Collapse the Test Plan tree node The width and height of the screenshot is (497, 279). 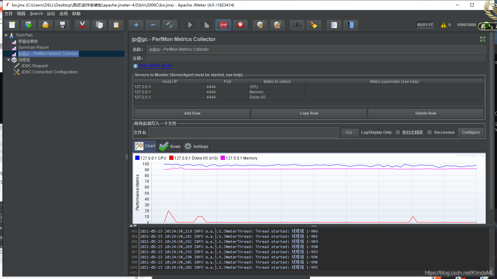[x=6, y=35]
